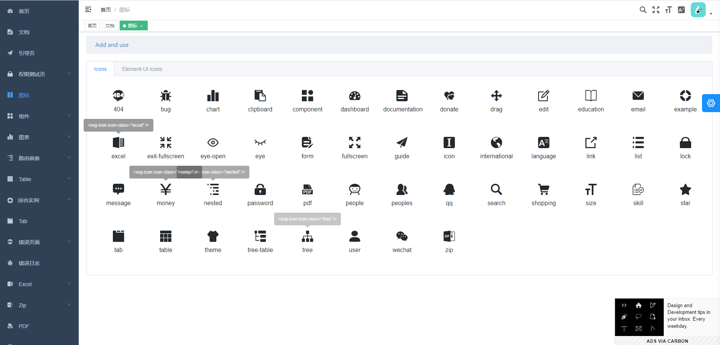Screen dimensions: 720x345
Task: Click the shopping cart icon
Action: tap(544, 189)
